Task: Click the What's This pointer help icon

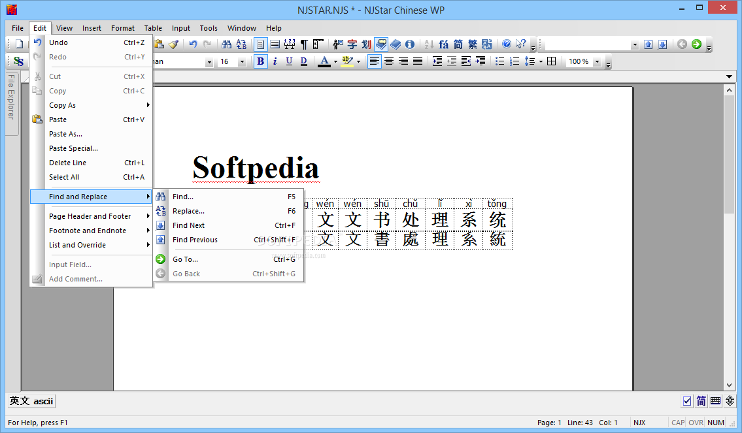Action: point(520,44)
